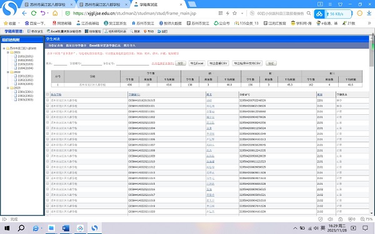The height and width of the screenshot is (234, 375).
Task: Open 帮助 item in the 学籍库管理 toolbar
Action: [x=149, y=31]
